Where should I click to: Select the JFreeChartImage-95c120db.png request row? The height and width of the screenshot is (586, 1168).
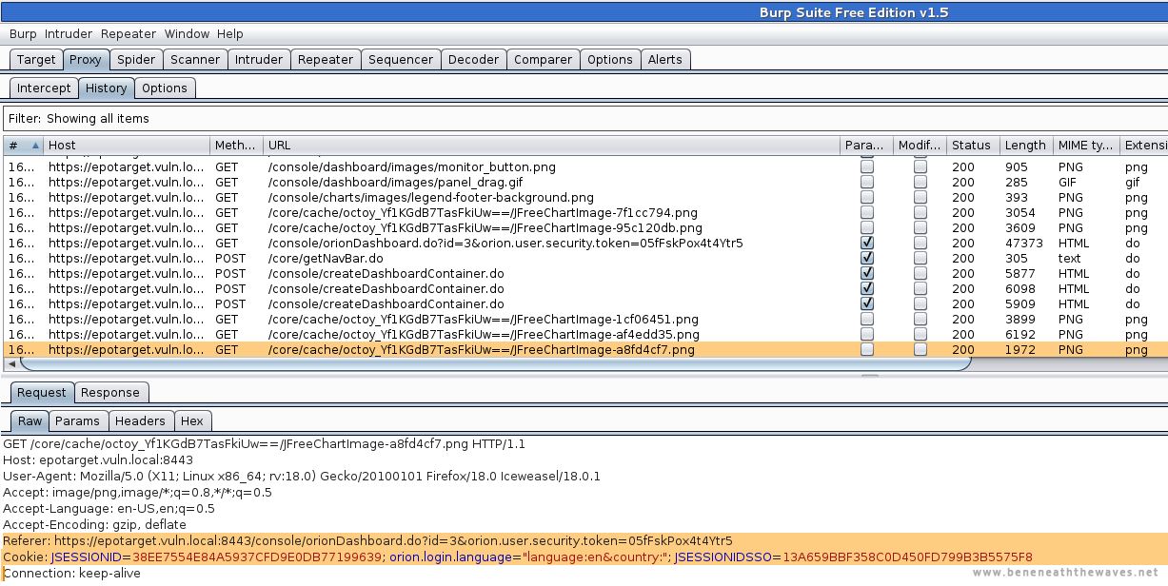pos(584,227)
